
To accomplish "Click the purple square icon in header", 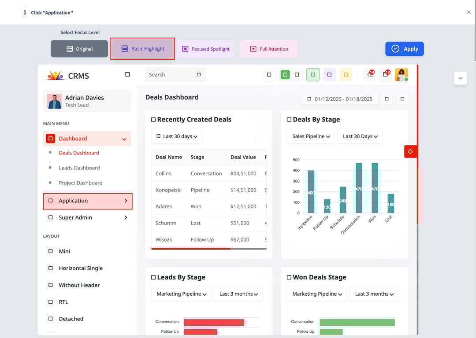I will click(329, 75).
